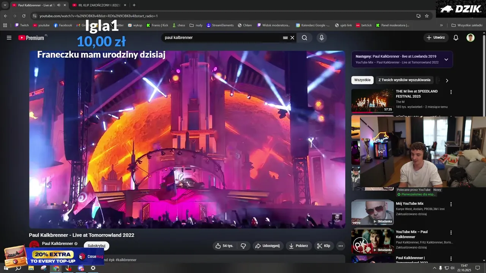This screenshot has height=273, width=486.
Task: Open the browser apps grid icon
Action: [x=5, y=25]
